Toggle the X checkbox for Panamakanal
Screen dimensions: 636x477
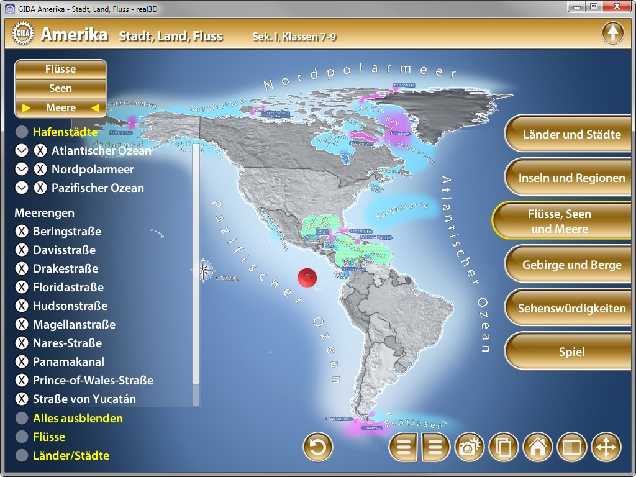(x=22, y=362)
